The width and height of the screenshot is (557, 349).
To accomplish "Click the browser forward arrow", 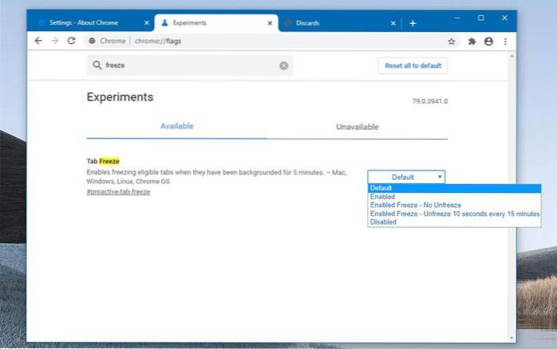I will pyautogui.click(x=54, y=41).
